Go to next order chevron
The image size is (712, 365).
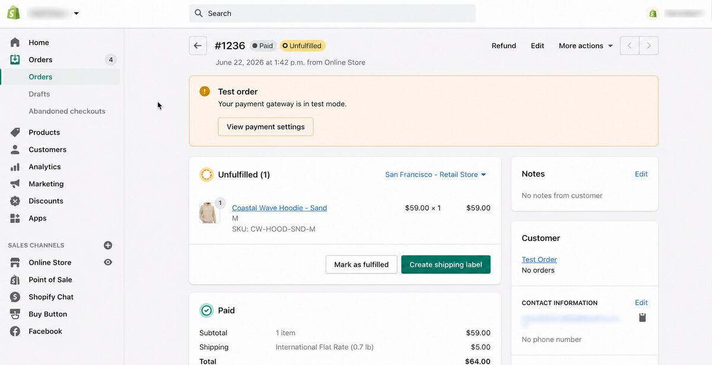point(649,46)
